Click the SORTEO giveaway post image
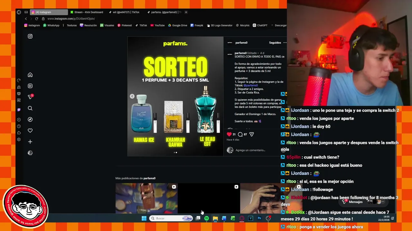 [x=175, y=96]
